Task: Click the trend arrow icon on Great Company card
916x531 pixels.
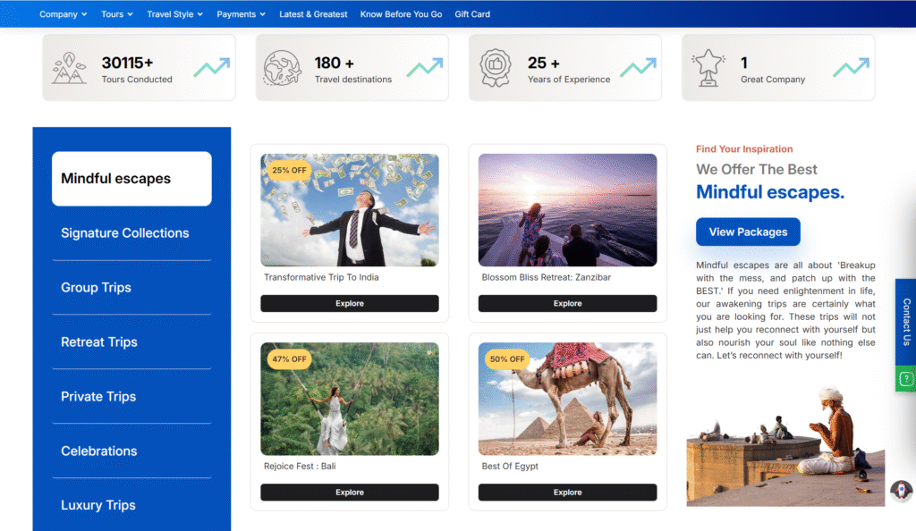Action: point(851,68)
